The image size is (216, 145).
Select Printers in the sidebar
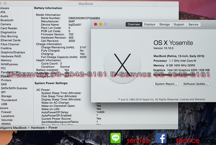(x=6, y=80)
